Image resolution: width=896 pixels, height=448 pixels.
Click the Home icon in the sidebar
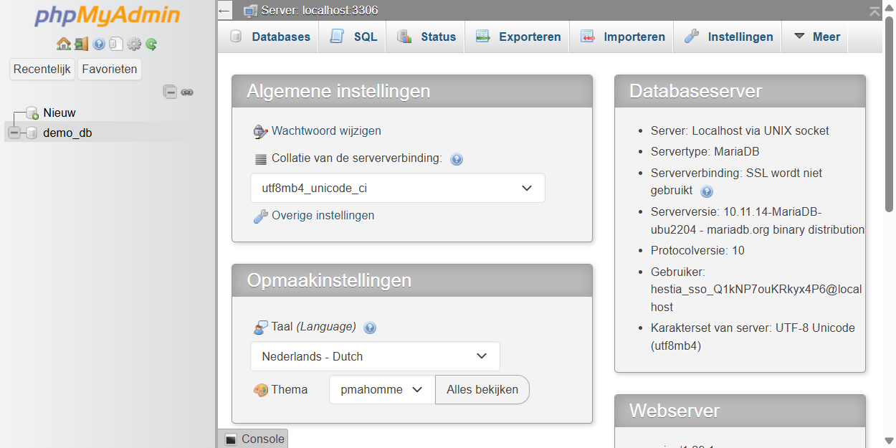coord(63,44)
